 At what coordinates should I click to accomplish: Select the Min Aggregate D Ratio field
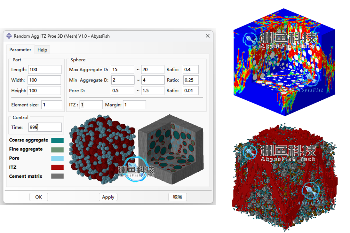pos(191,80)
